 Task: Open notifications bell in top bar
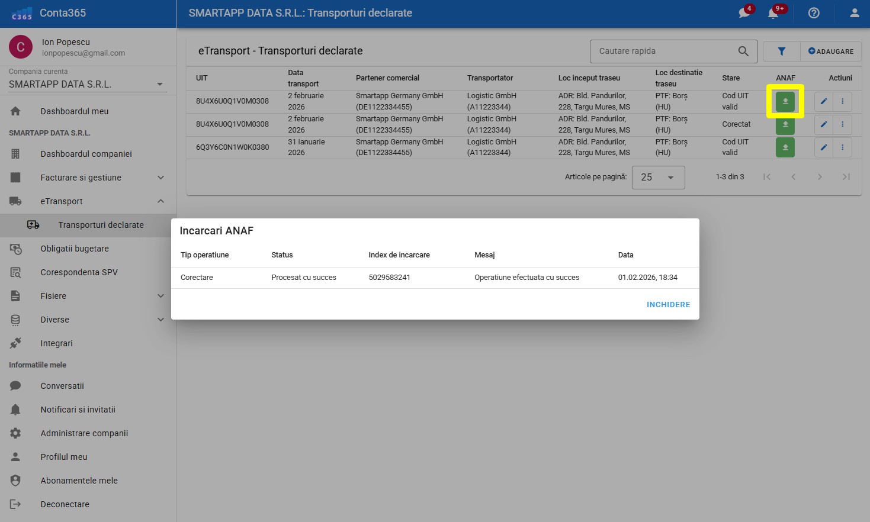click(773, 13)
